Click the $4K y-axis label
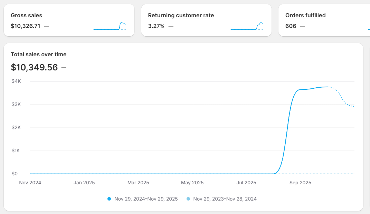Viewport: 370px width, 214px height. [x=17, y=81]
